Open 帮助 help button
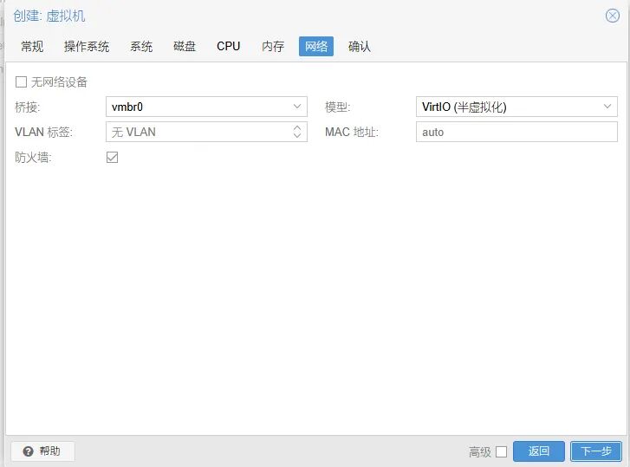 pos(42,451)
